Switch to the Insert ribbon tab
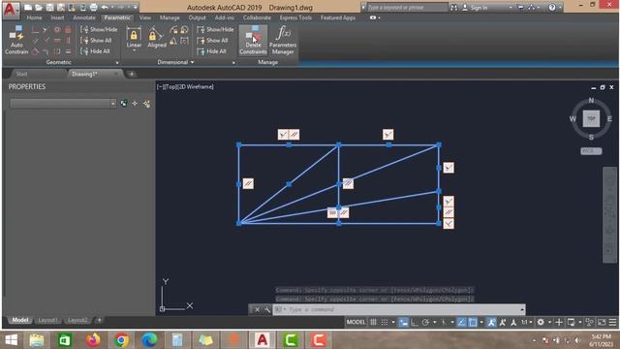 (x=57, y=17)
